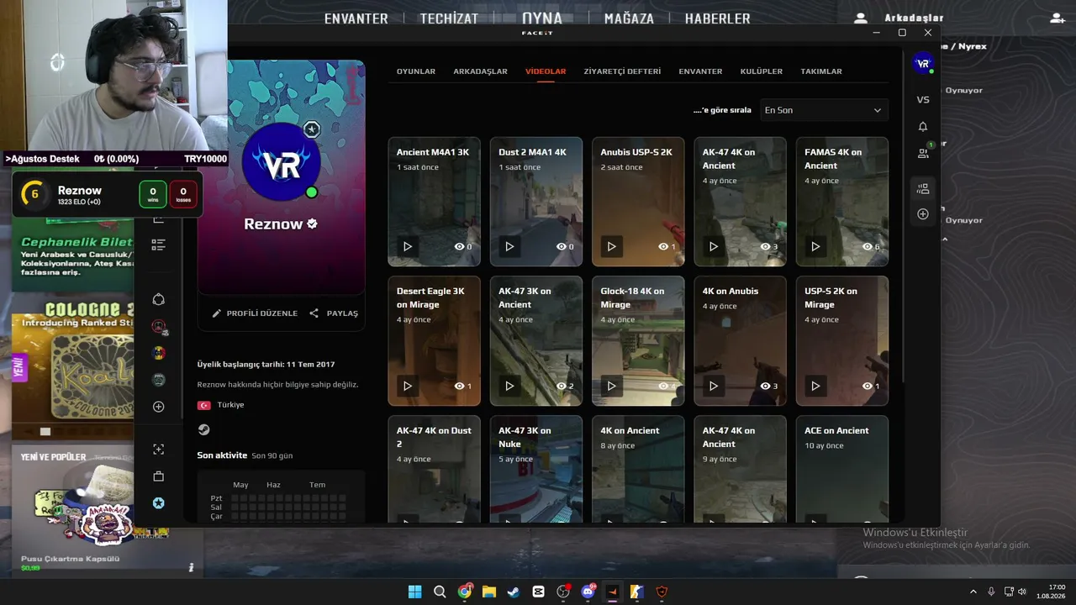Open Chrome from the taskbar

click(464, 592)
